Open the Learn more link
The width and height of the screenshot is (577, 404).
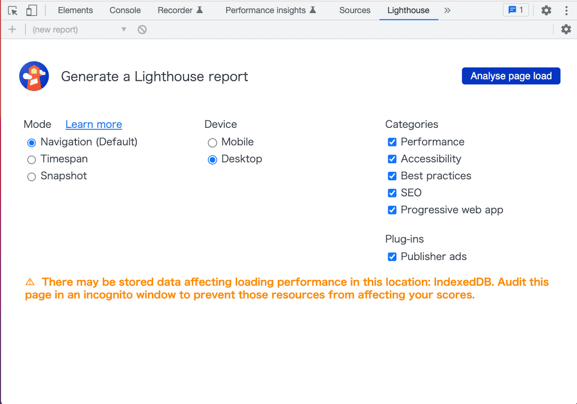coord(93,124)
